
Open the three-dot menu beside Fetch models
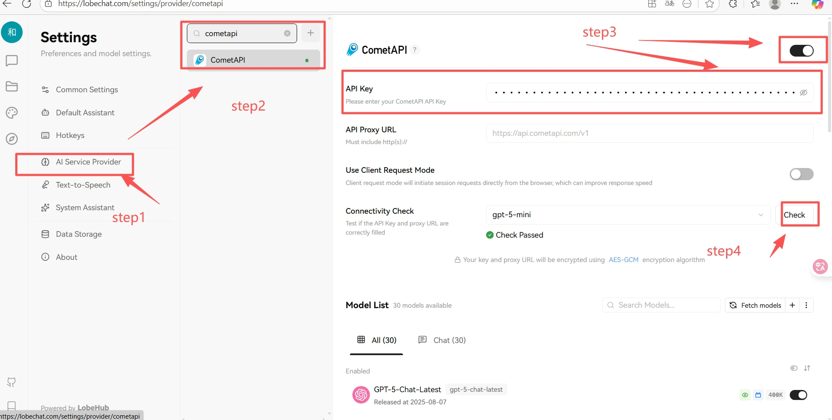(807, 305)
